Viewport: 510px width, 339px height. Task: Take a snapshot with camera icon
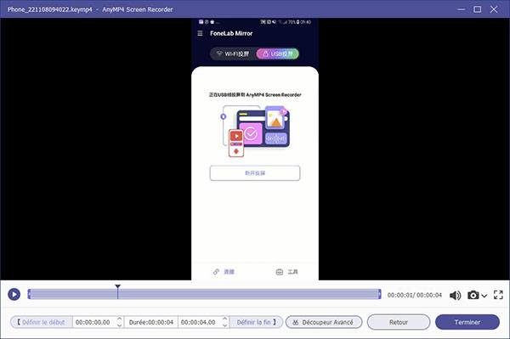[x=473, y=295]
